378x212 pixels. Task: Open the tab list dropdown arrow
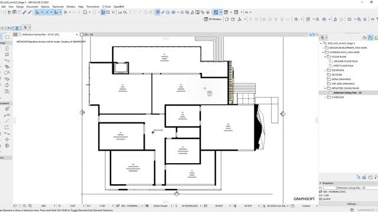click(317, 35)
